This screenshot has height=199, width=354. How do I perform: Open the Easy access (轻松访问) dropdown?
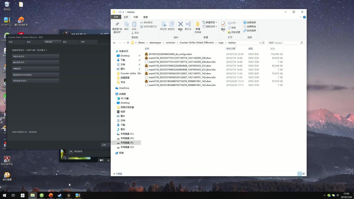tap(210, 27)
